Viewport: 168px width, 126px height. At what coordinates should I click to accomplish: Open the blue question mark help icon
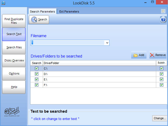tap(163, 20)
